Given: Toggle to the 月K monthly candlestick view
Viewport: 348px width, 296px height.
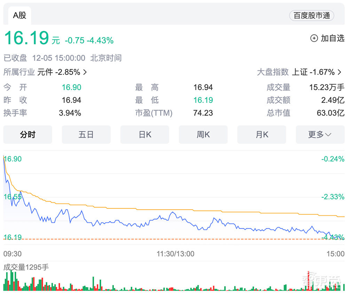Looking at the screenshot, I should pos(262,135).
